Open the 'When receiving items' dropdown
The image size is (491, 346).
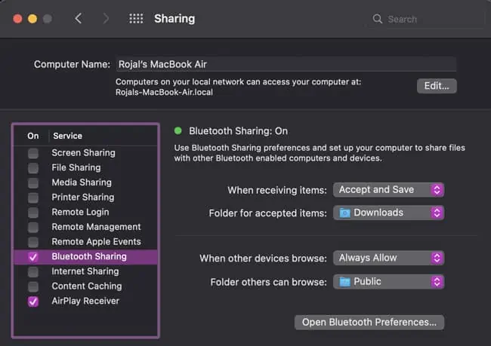click(x=388, y=190)
